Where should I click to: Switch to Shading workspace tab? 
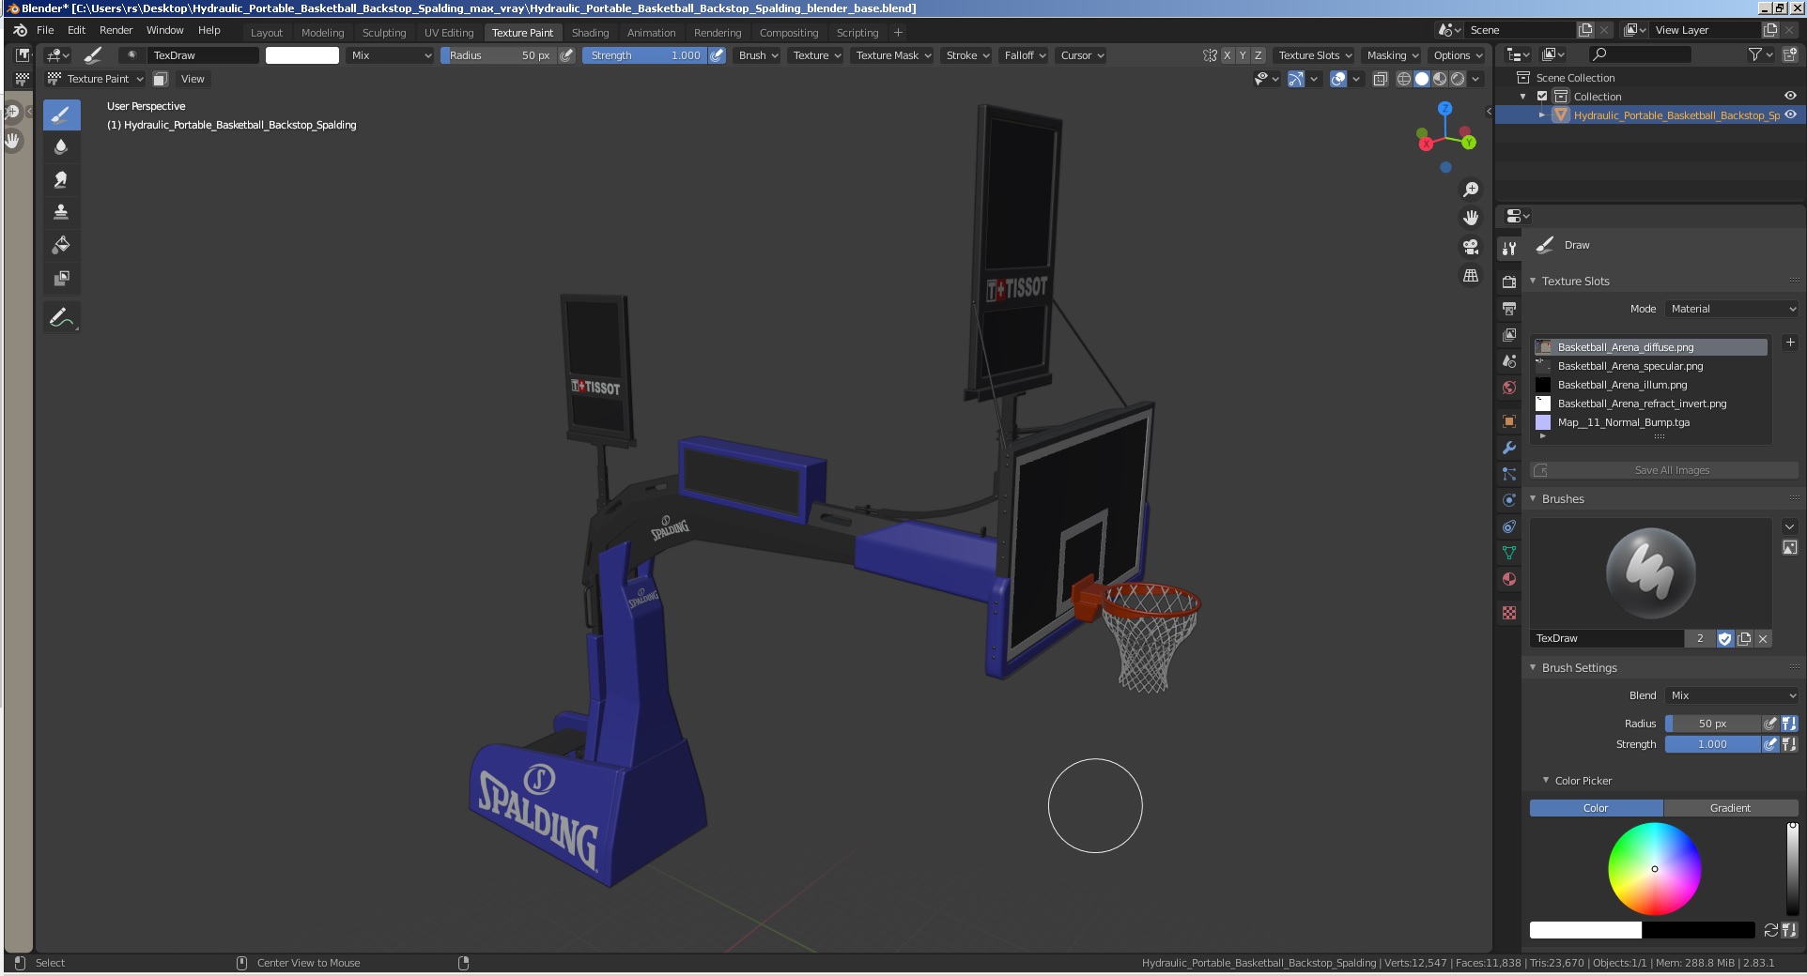(x=591, y=32)
